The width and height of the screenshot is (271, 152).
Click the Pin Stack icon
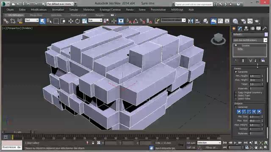[x=236, y=60]
